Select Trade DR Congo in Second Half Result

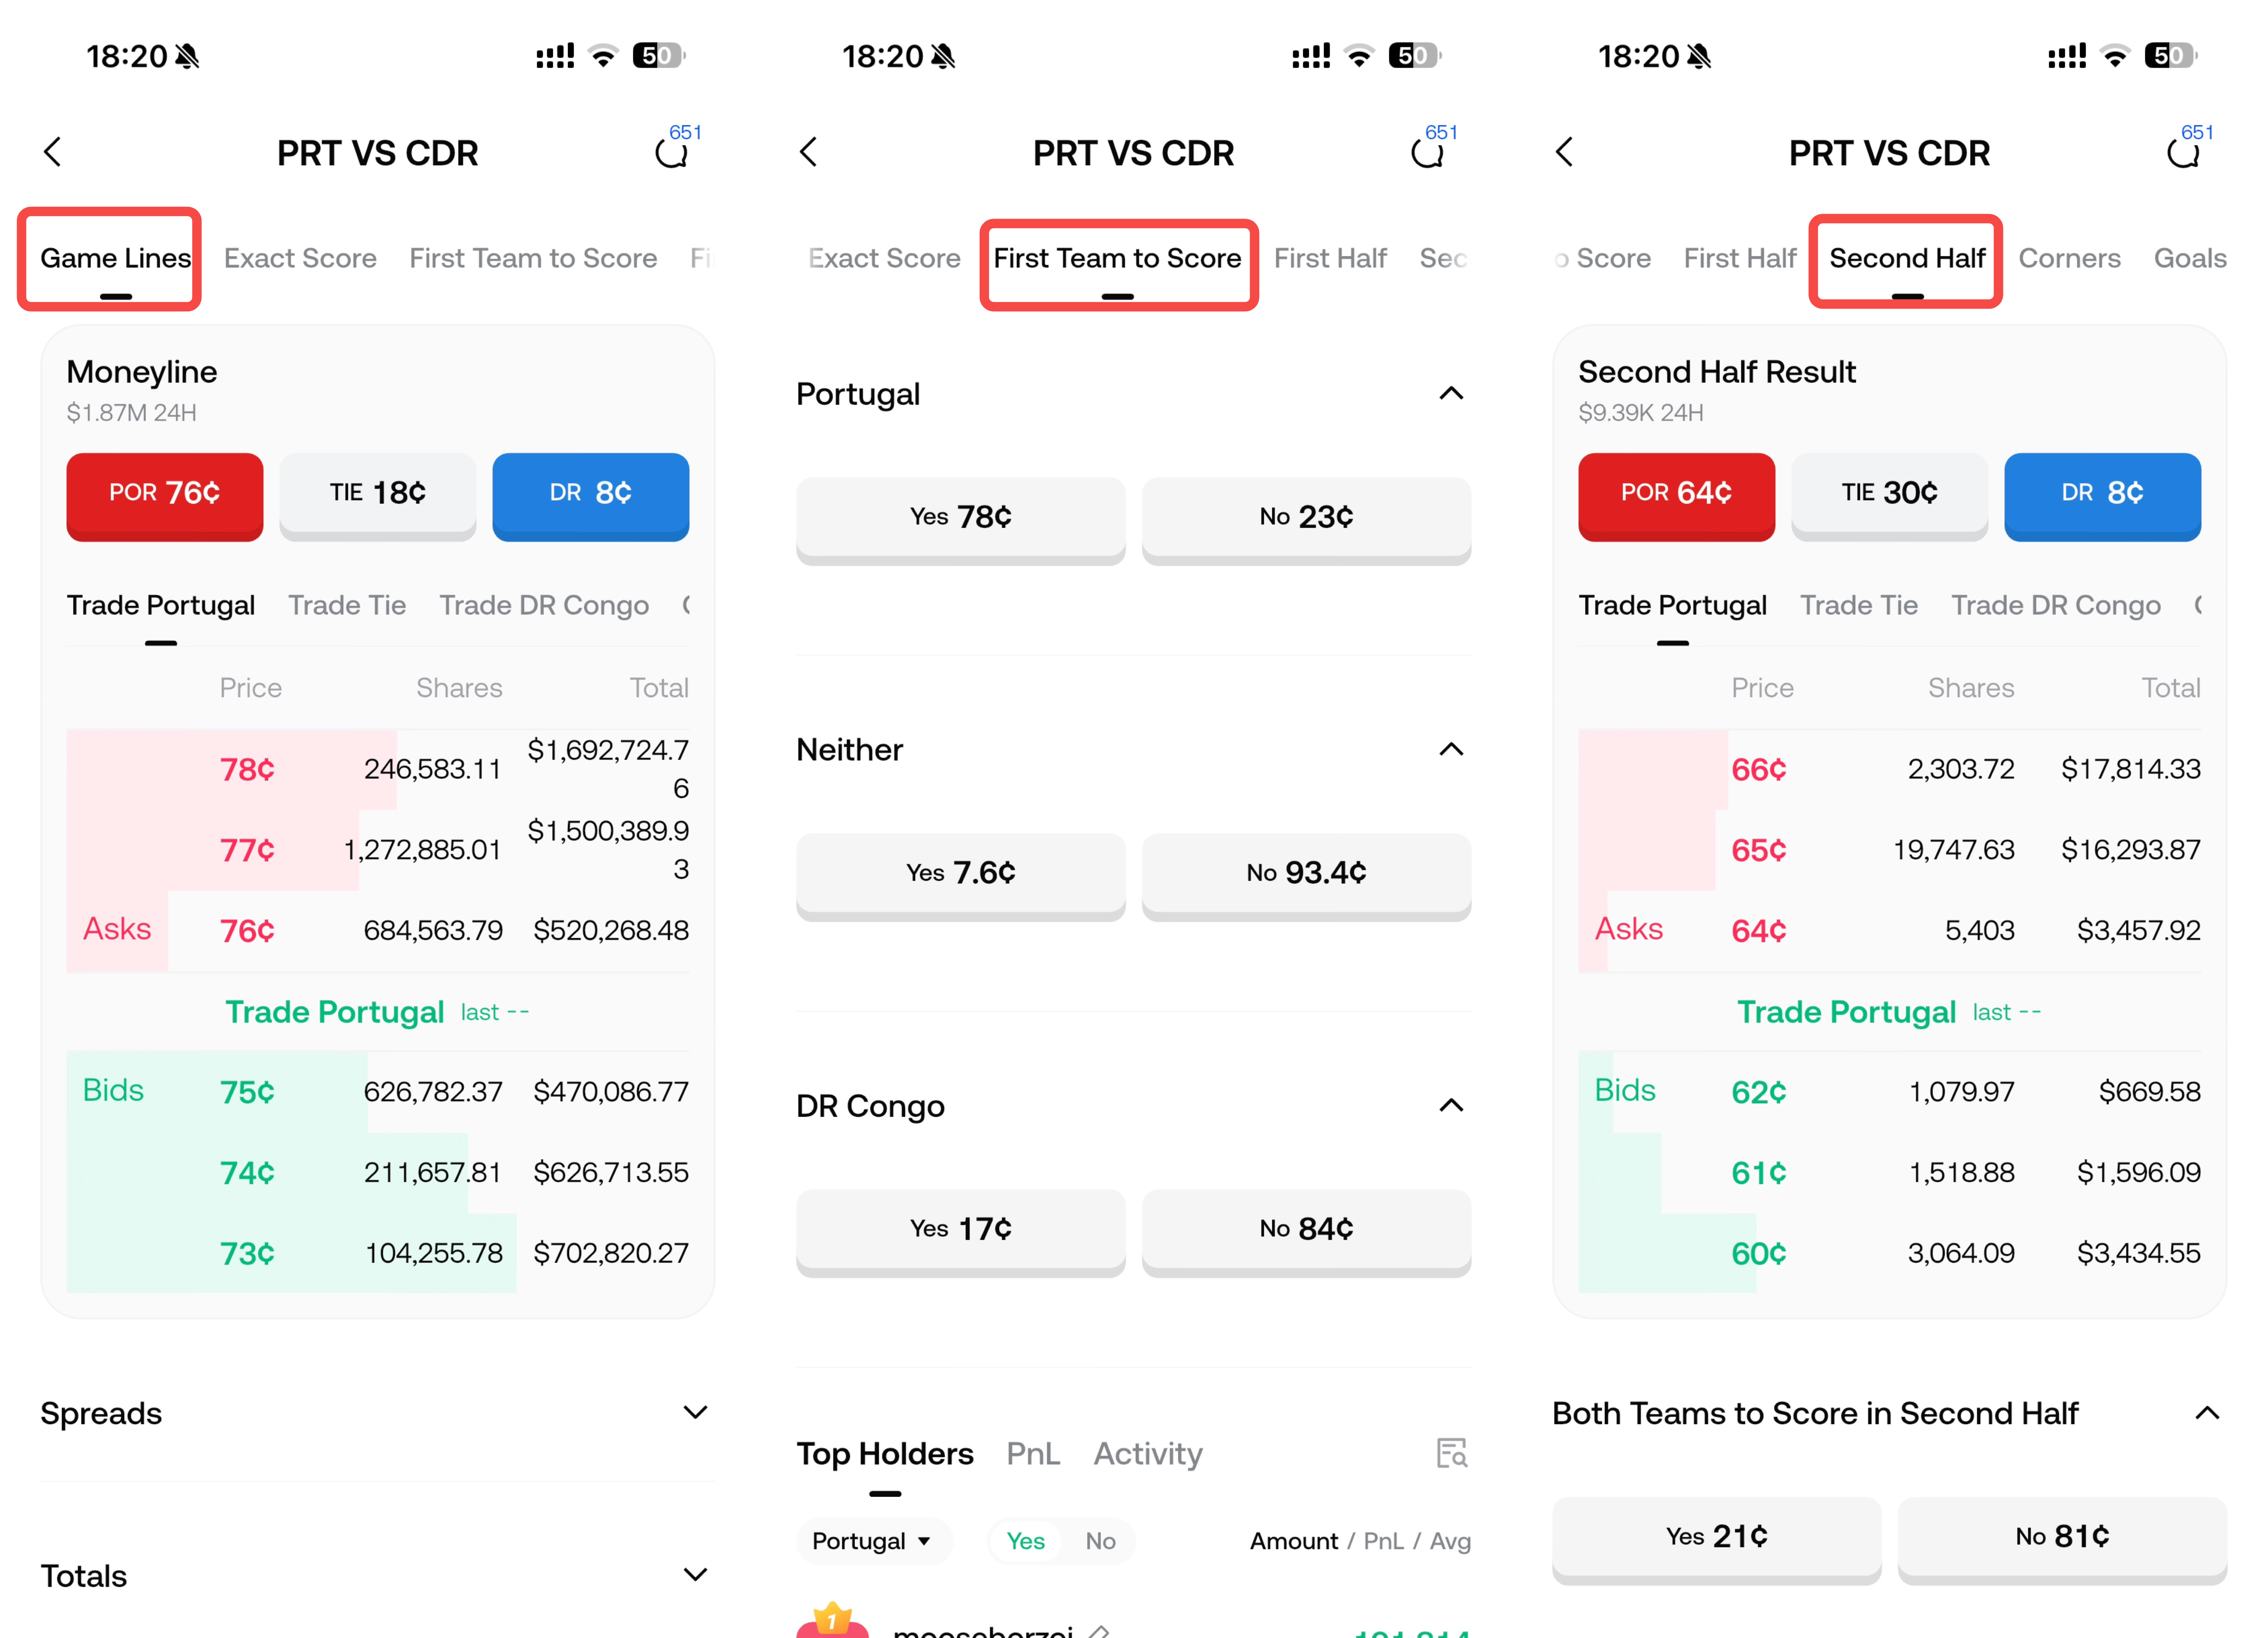tap(2056, 606)
